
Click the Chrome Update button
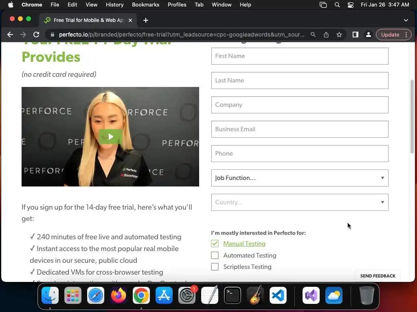point(390,35)
